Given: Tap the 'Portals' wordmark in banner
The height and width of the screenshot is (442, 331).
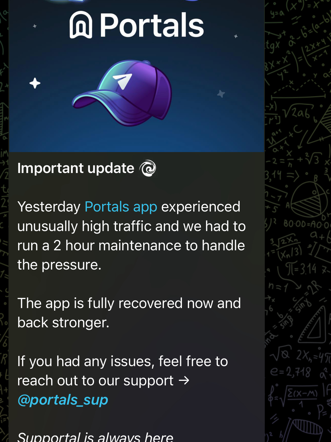Looking at the screenshot, I should pyautogui.click(x=152, y=25).
